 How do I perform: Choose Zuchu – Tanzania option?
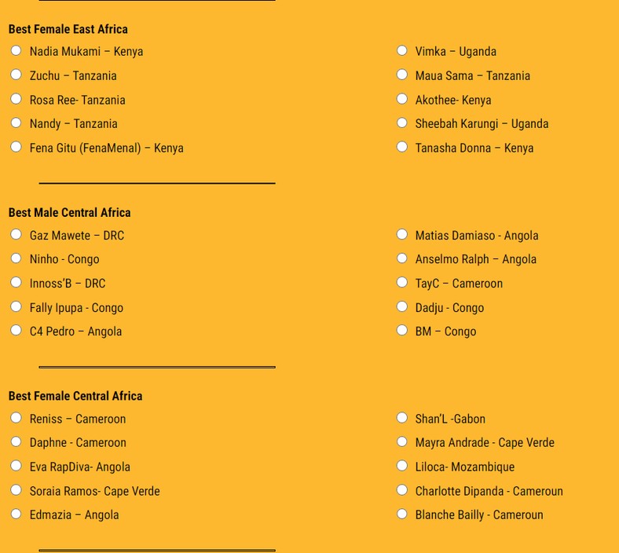(16, 75)
